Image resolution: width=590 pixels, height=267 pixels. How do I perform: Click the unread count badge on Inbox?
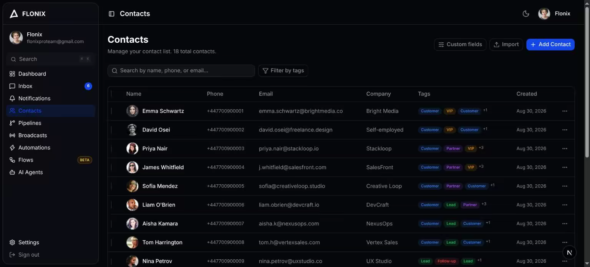88,86
